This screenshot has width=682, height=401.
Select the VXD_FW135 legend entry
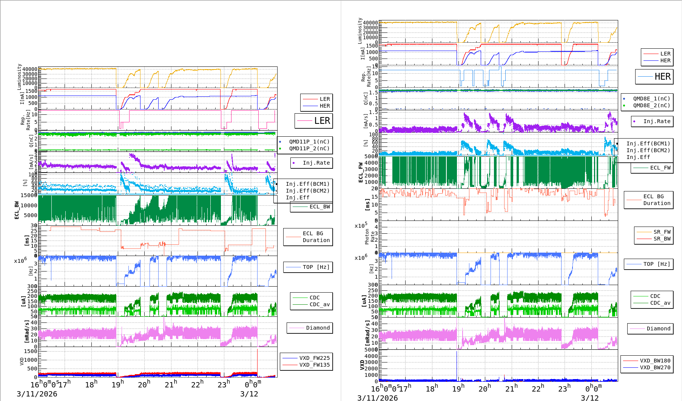coord(314,365)
